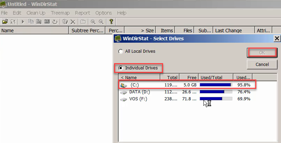281x143 pixels.
Task: Click the Delete to Recycle Bin icon
Action: click(65, 22)
